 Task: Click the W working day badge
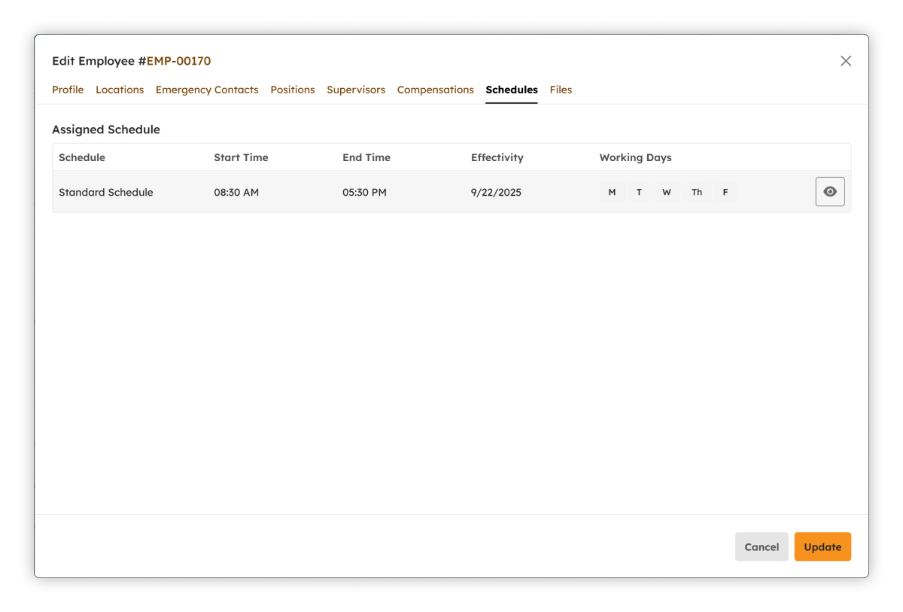pos(667,192)
